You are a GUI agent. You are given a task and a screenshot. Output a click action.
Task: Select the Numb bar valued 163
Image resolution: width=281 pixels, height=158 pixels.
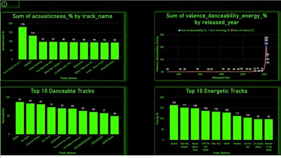[x=174, y=122]
